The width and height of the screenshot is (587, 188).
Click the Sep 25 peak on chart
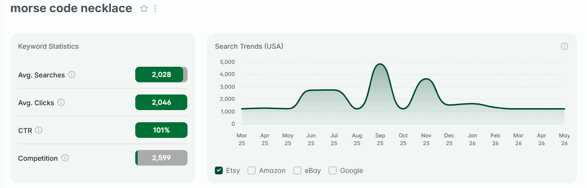(x=380, y=64)
